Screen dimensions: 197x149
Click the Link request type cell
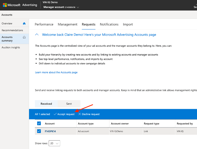[x=146, y=131]
